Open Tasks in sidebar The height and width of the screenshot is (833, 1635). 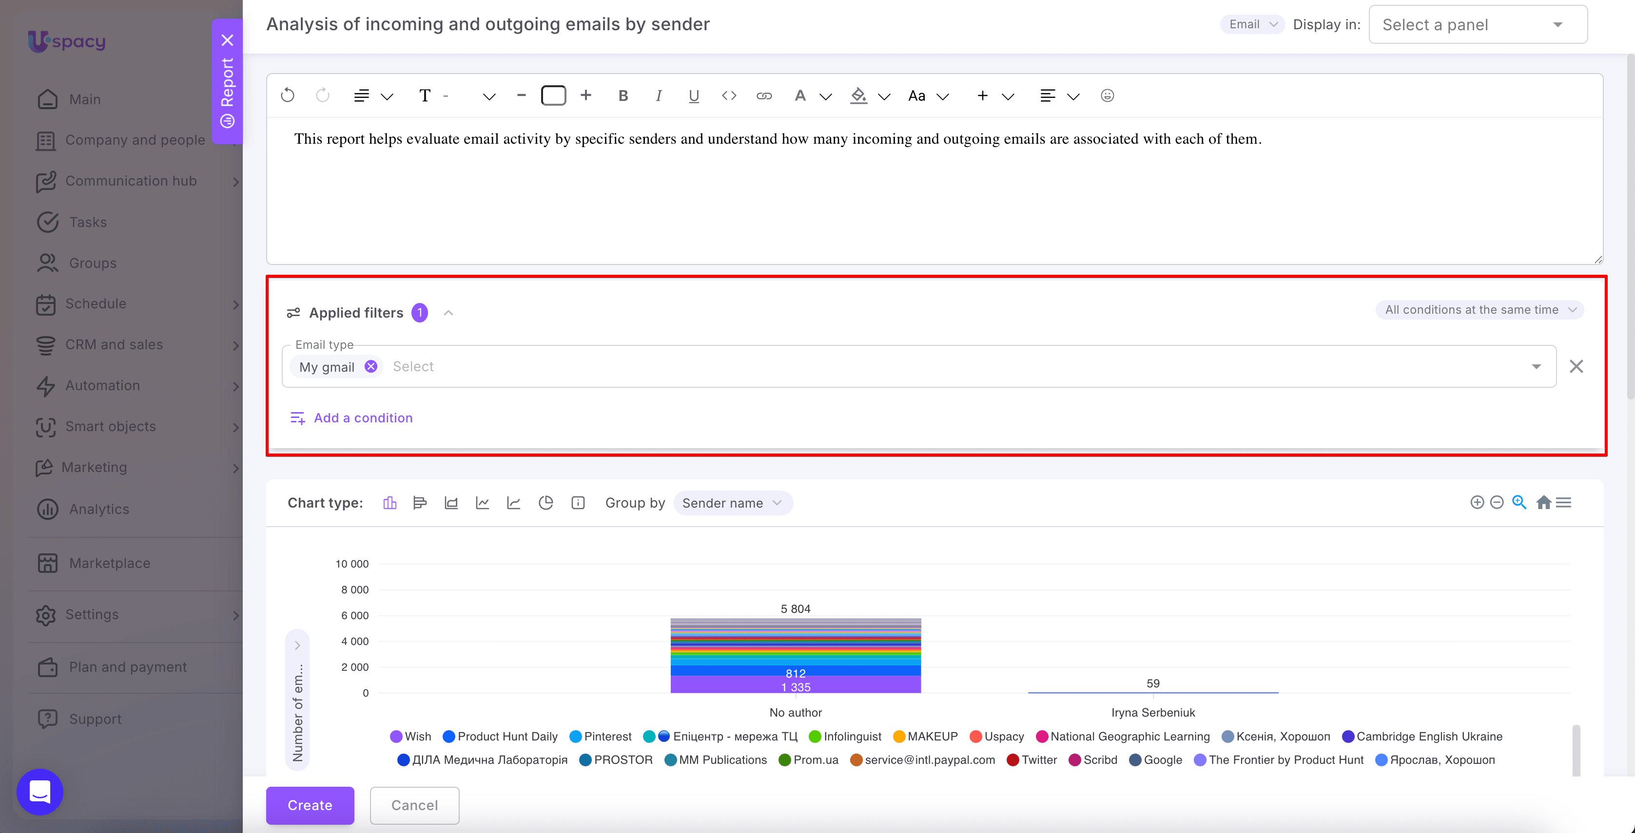pos(88,222)
